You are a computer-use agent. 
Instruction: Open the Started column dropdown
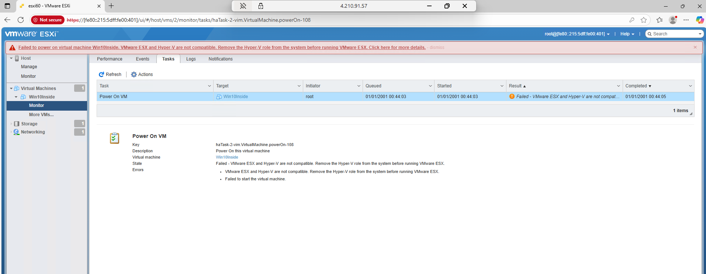coord(502,86)
